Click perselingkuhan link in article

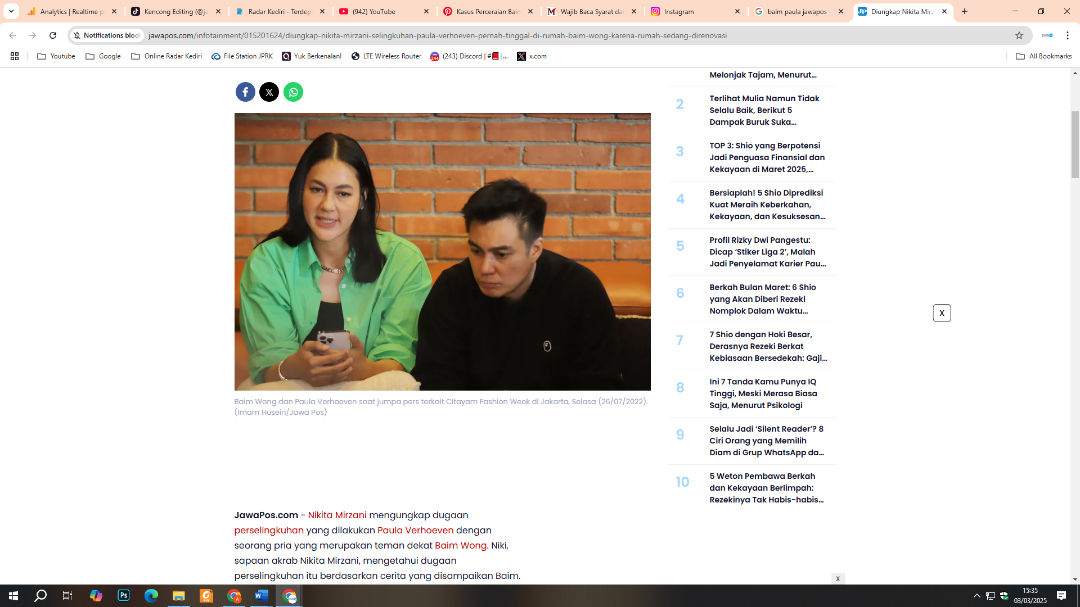tap(269, 531)
